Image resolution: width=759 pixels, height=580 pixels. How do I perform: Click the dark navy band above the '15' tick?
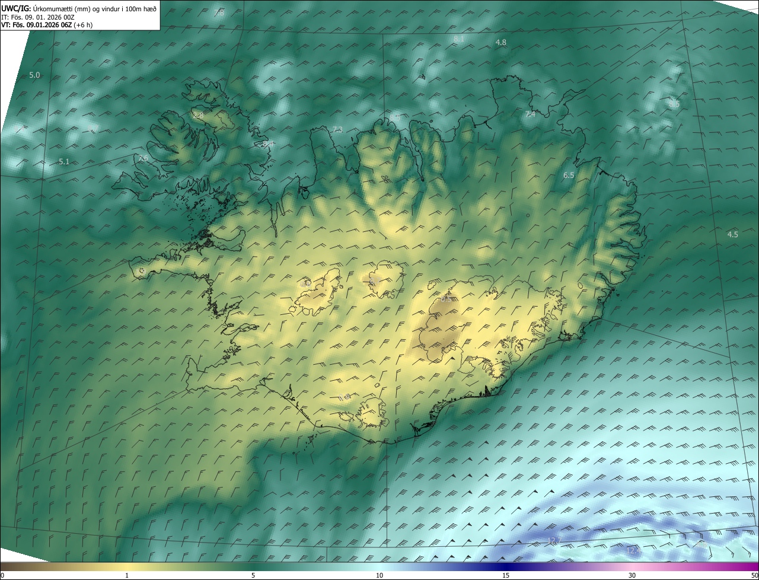pyautogui.click(x=506, y=566)
